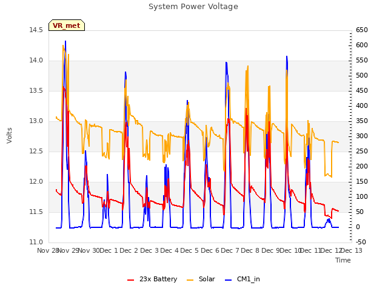This screenshot has height=291, width=388.
Task: Click the 550 right axis value
Action: 362,61
